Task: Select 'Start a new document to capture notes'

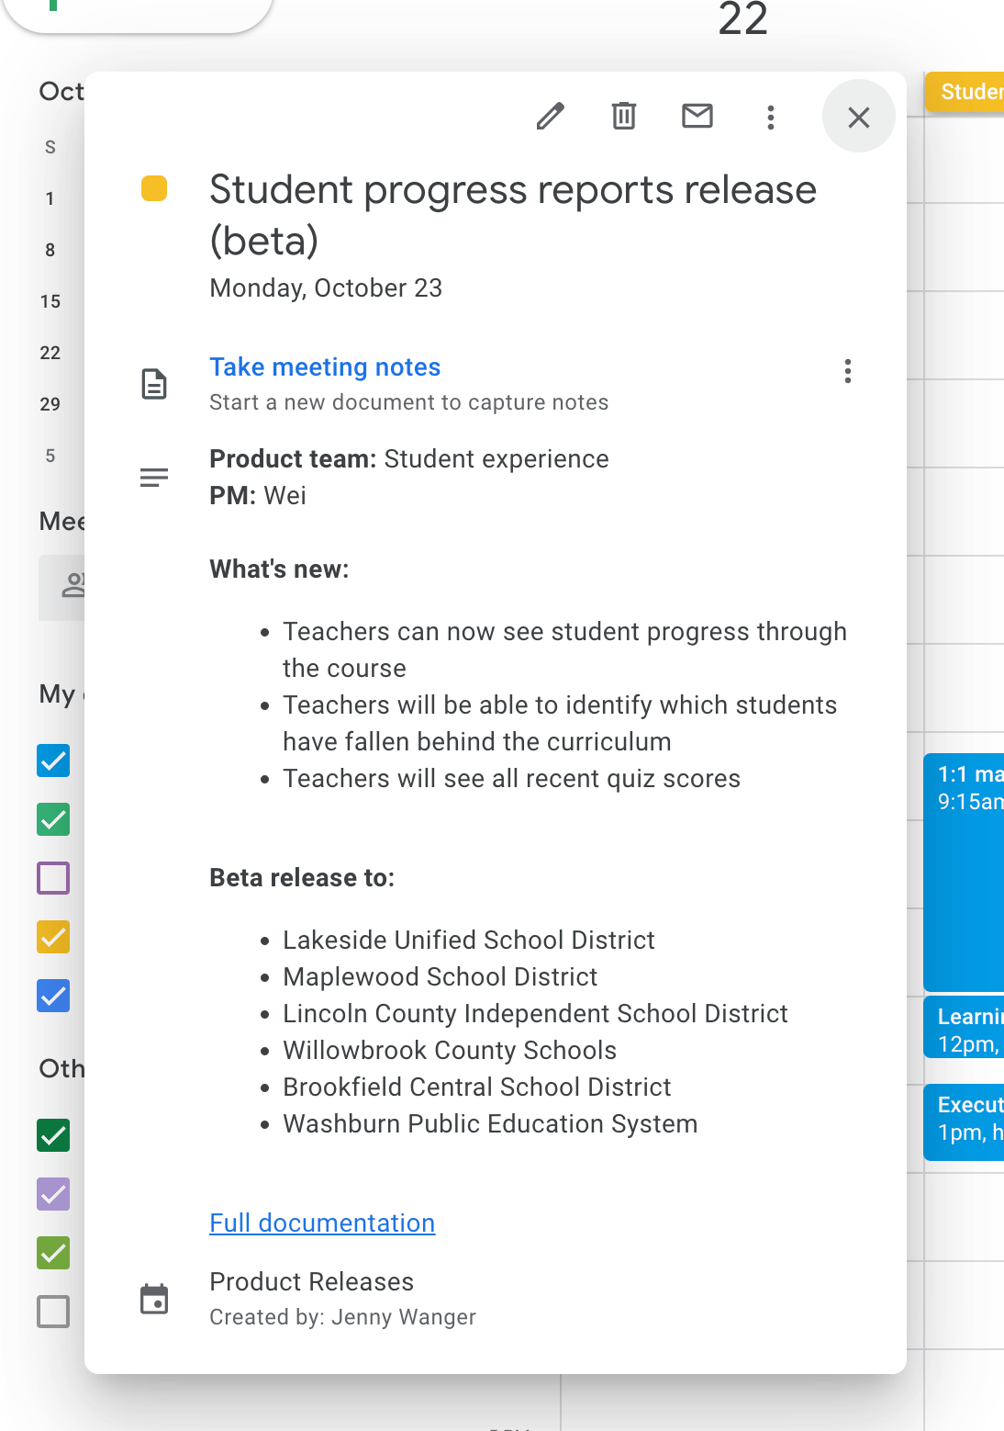Action: tap(408, 402)
